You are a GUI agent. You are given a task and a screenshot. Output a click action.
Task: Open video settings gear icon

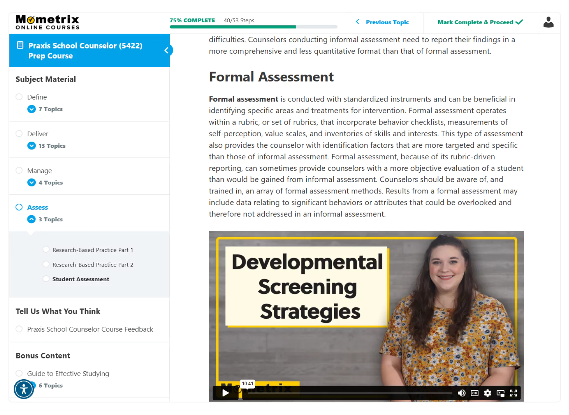(487, 393)
